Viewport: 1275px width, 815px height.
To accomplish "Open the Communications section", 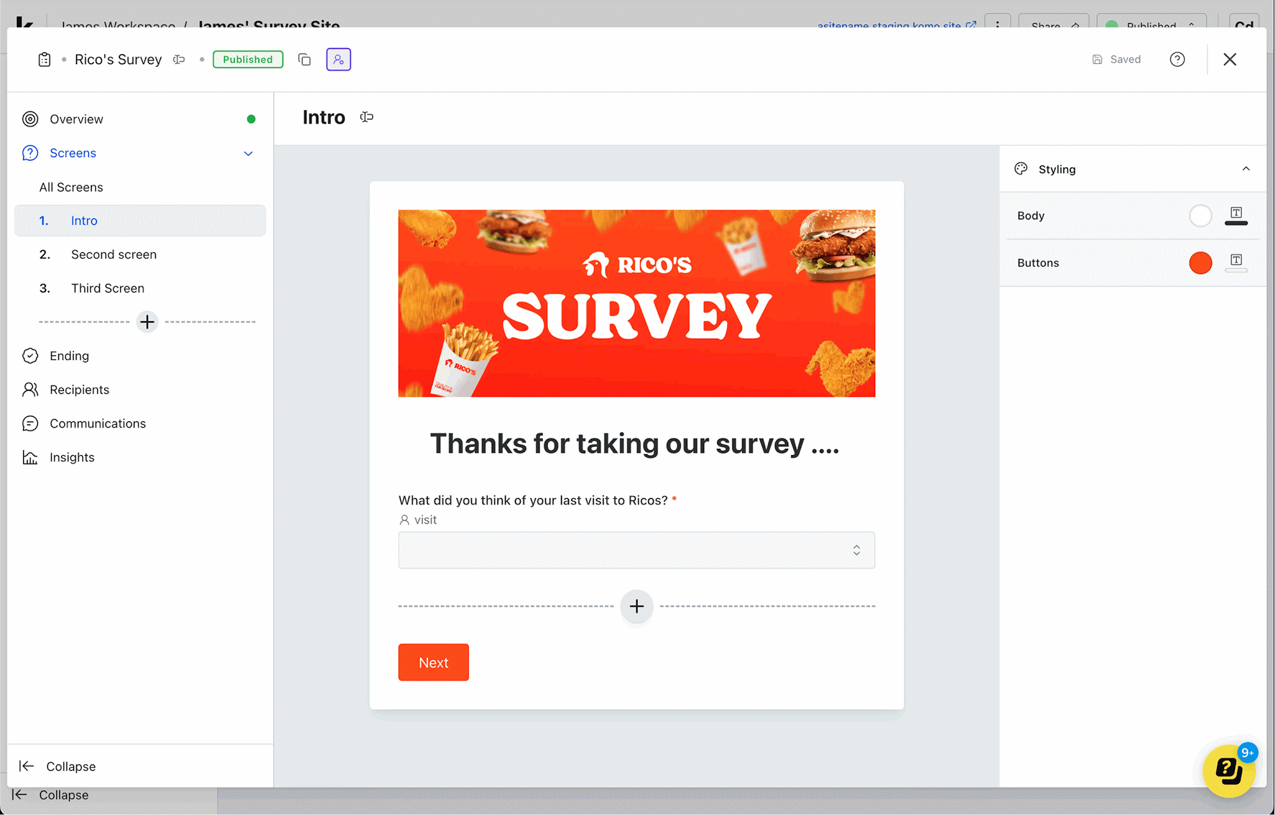I will click(x=98, y=423).
